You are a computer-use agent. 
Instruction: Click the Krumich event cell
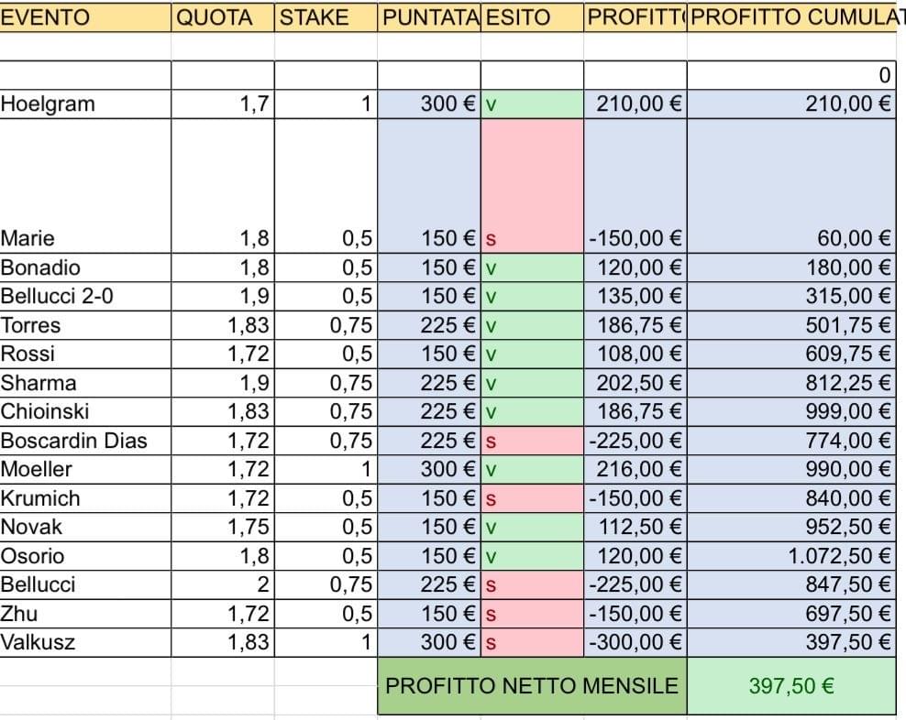[x=84, y=498]
